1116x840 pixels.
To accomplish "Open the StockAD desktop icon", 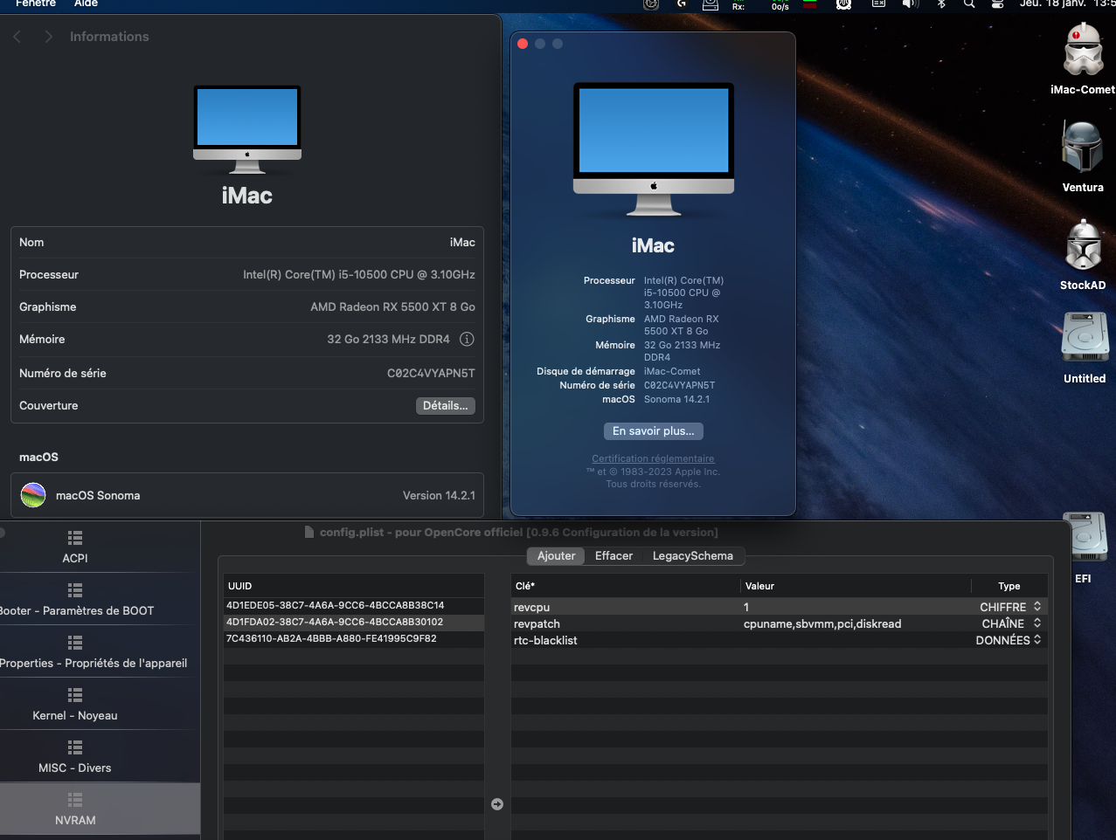I will [1083, 246].
